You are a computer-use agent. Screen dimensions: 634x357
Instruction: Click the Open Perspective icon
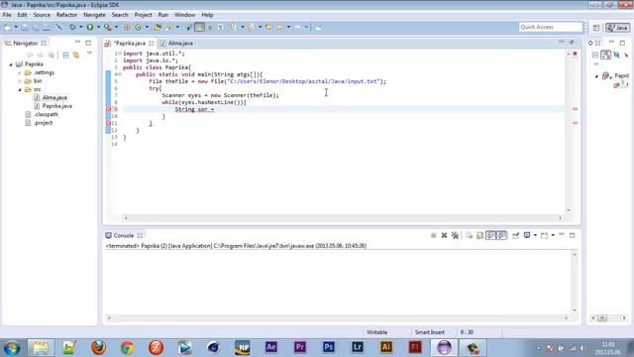click(x=596, y=28)
